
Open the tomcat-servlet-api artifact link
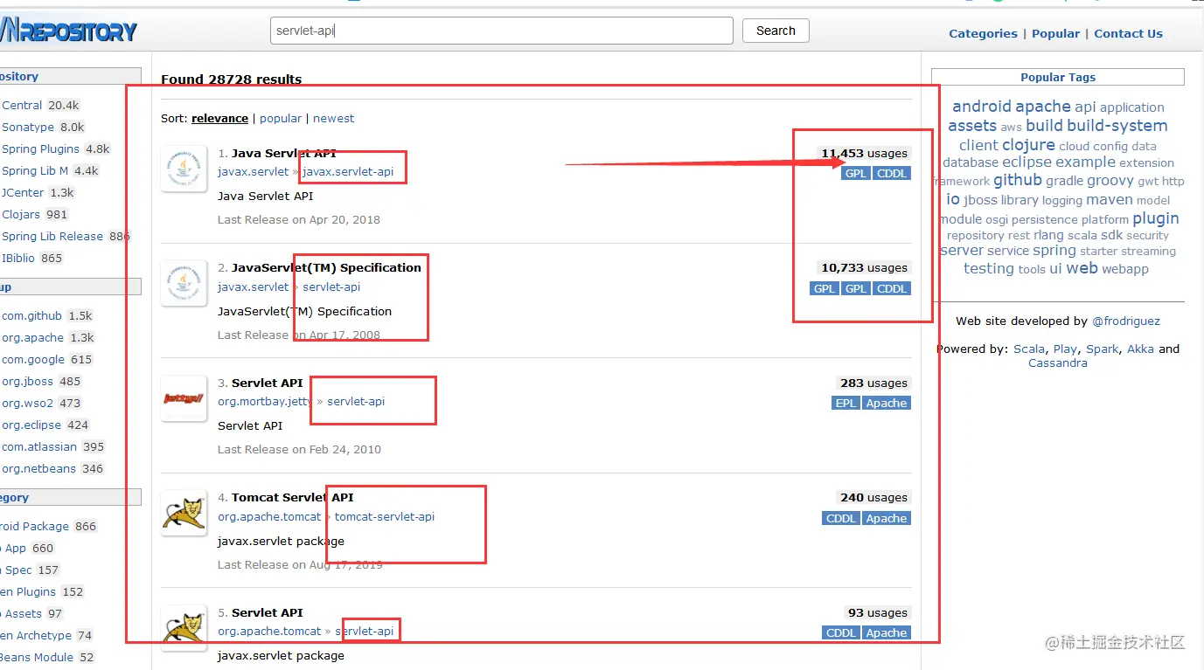pyautogui.click(x=385, y=516)
